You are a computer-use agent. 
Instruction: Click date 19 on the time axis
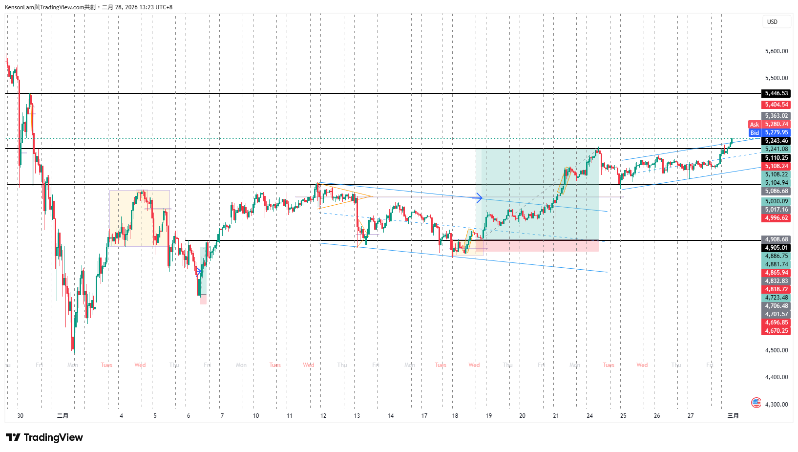click(488, 416)
